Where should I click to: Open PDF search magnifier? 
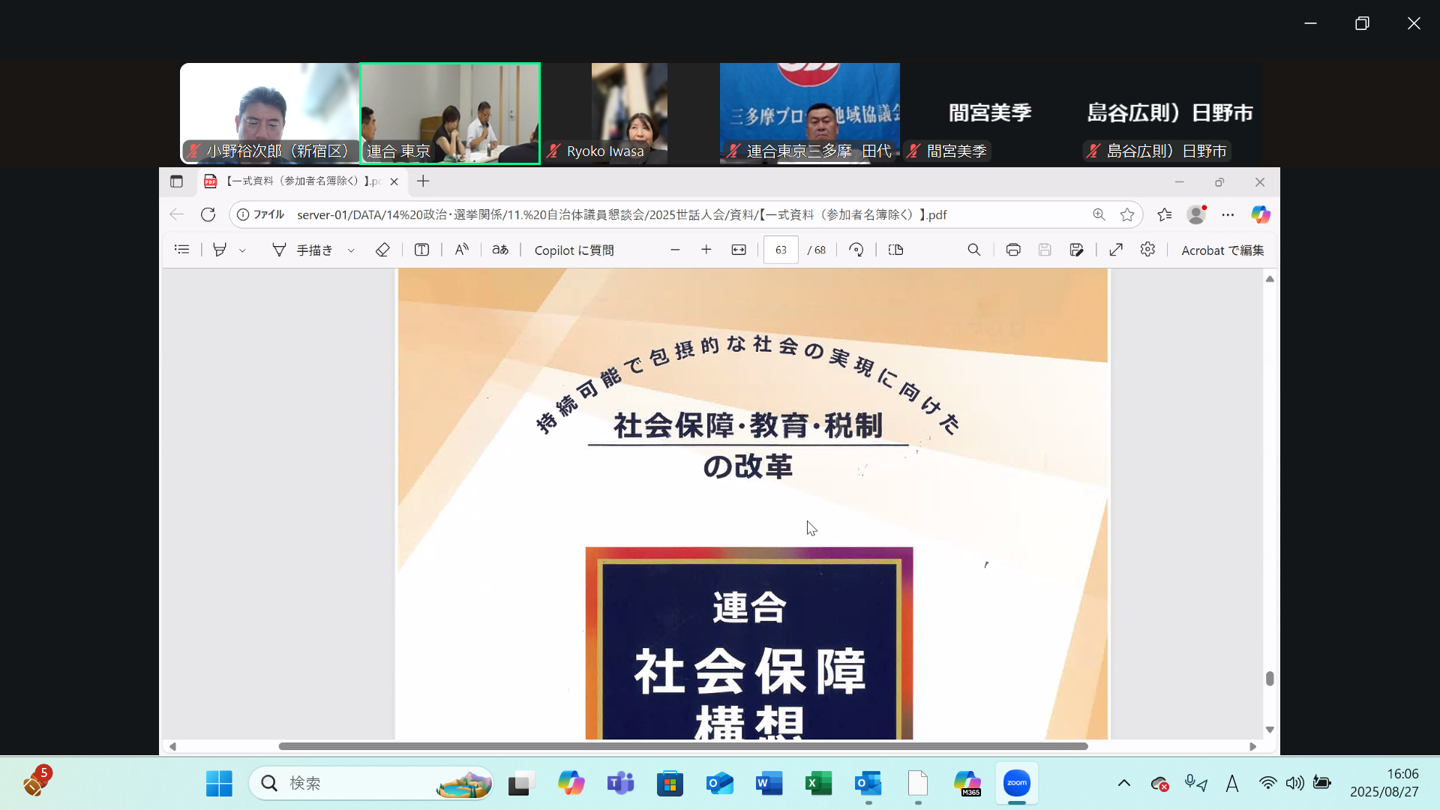point(973,250)
